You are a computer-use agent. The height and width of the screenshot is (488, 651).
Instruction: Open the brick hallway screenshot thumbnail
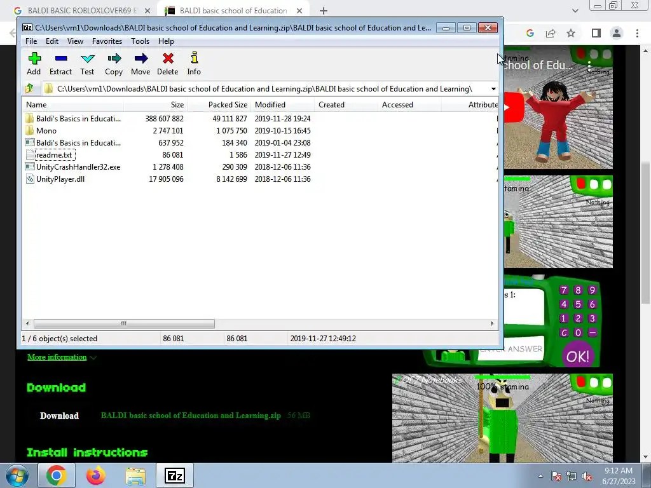[558, 222]
